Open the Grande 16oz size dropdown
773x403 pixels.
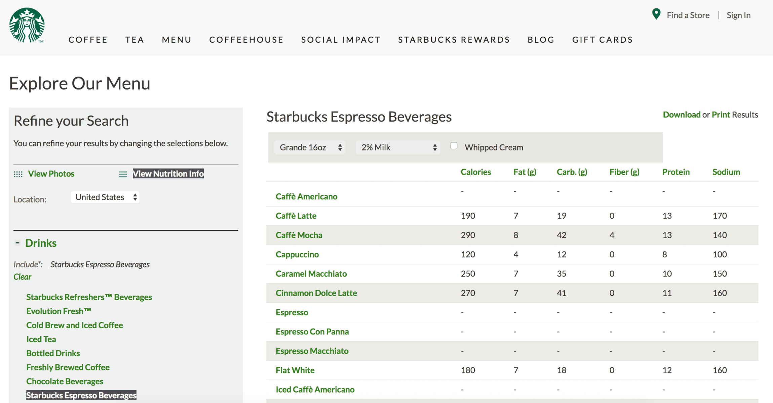point(310,147)
